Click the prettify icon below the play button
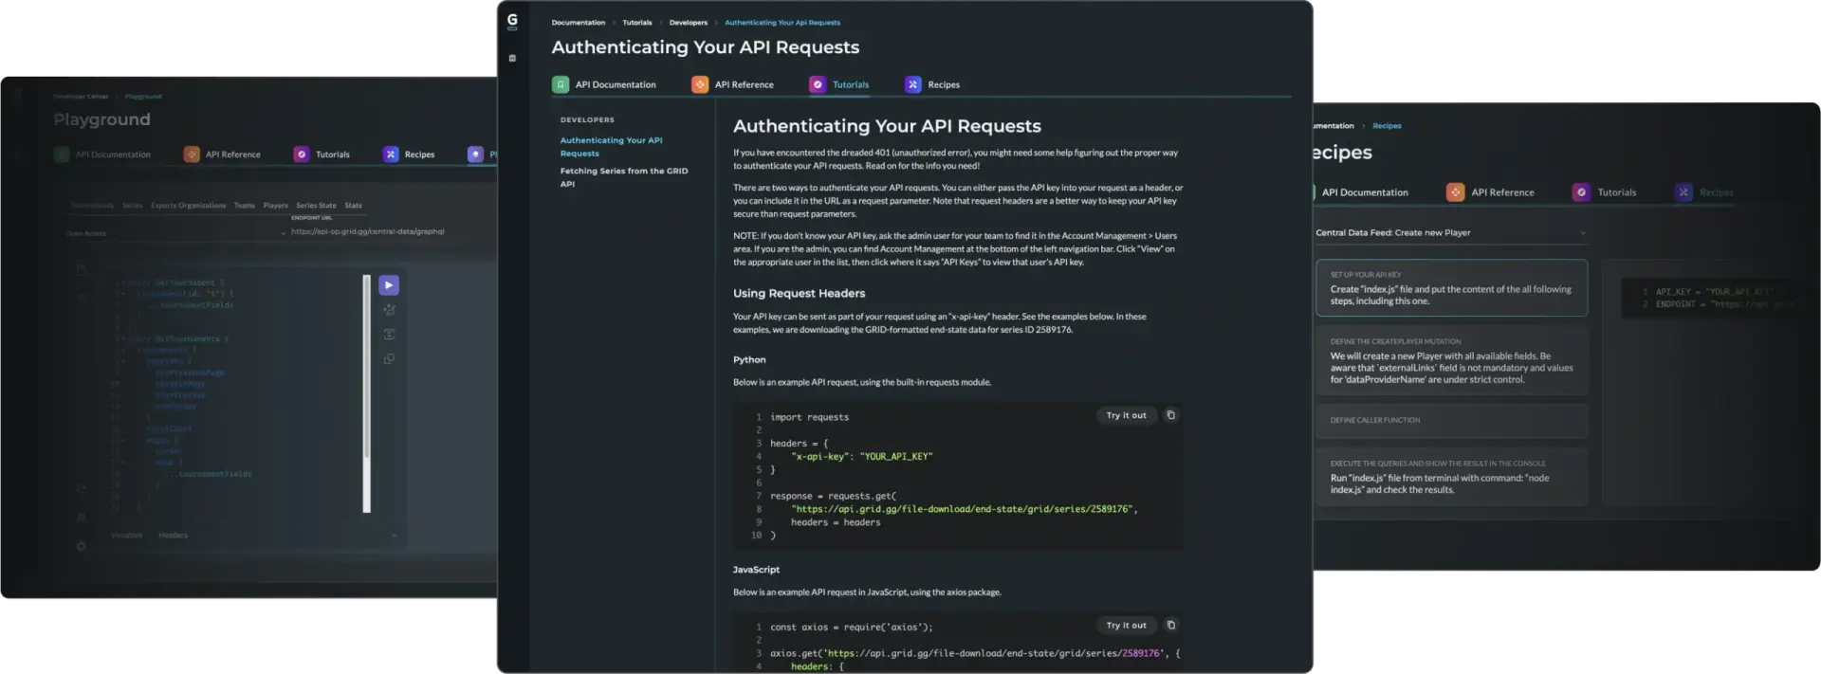Viewport: 1821px width, 674px height. click(x=389, y=310)
